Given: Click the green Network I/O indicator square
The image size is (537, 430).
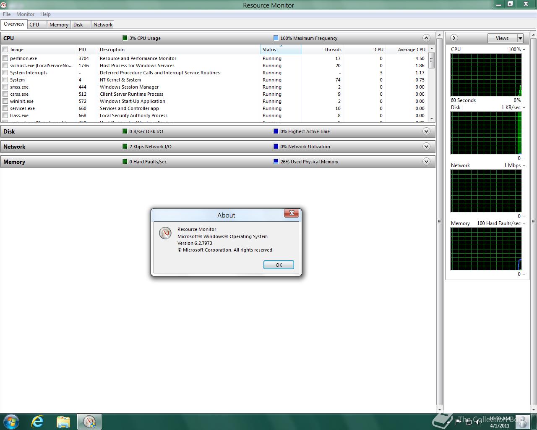Looking at the screenshot, I should (125, 146).
